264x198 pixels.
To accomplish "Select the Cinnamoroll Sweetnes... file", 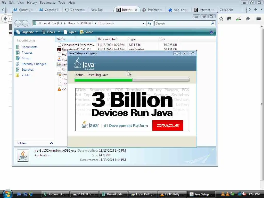I will click(x=78, y=45).
